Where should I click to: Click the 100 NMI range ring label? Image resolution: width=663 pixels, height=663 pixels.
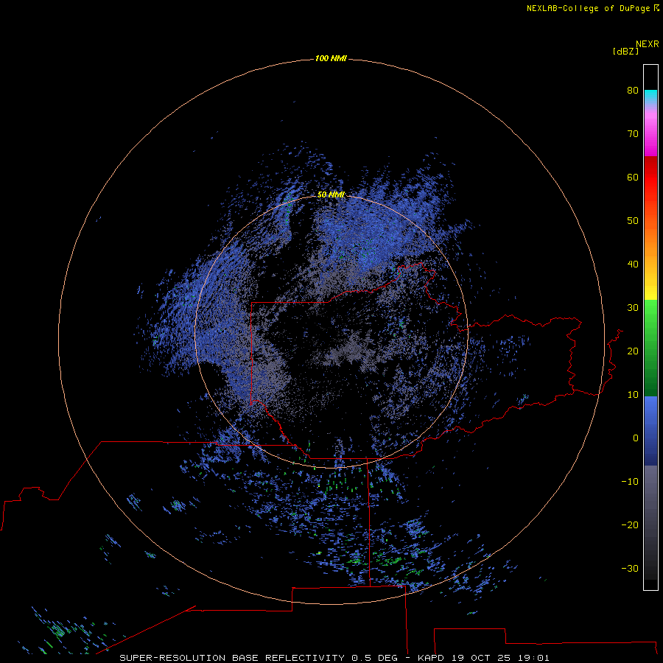point(331,58)
